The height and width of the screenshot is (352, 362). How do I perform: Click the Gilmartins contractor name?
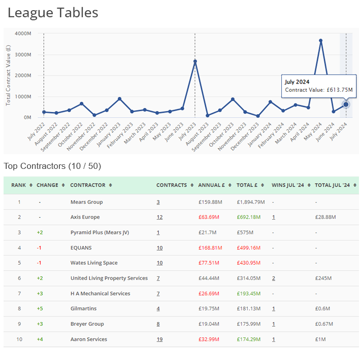(x=83, y=309)
